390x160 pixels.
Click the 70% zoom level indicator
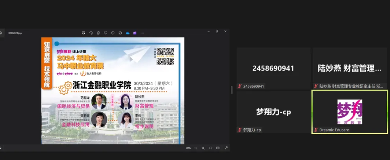coord(188,148)
